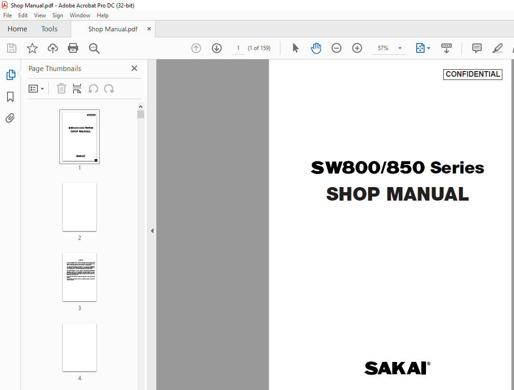The image size is (514, 390).
Task: Open the Window menu
Action: point(80,15)
